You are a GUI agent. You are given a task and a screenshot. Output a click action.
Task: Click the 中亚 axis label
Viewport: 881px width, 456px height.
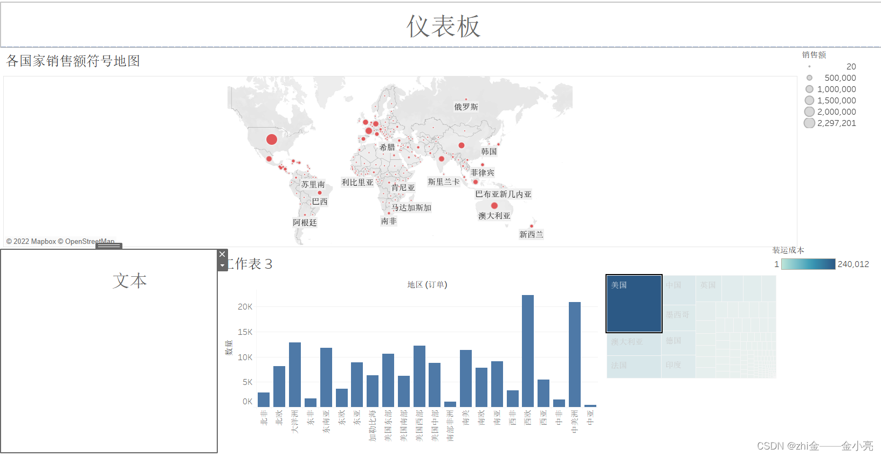[x=590, y=417]
